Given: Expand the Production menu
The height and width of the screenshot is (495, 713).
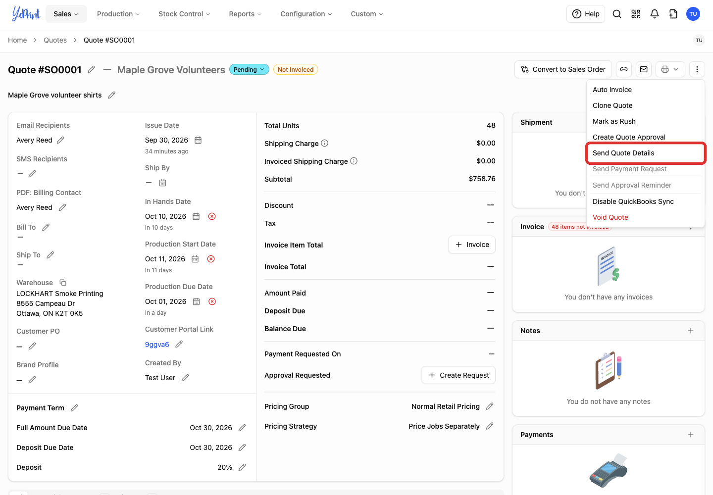Looking at the screenshot, I should [118, 14].
